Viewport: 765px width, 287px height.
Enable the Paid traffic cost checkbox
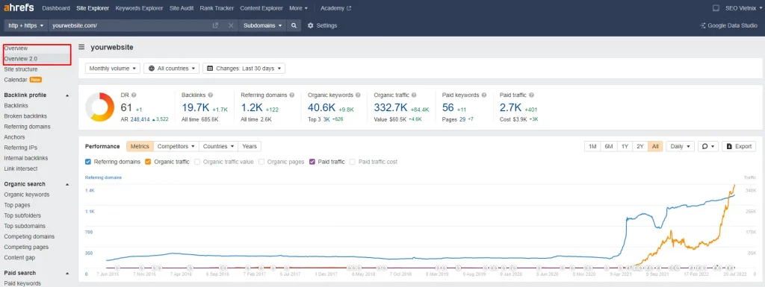tap(353, 162)
